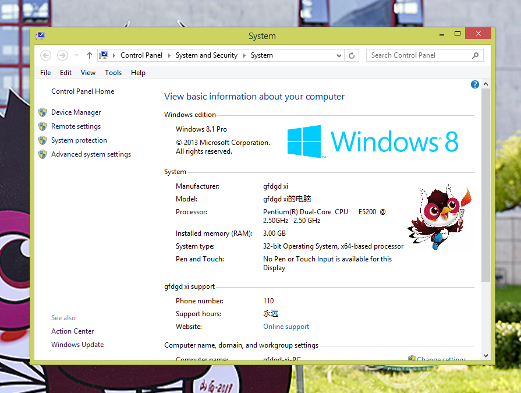Open the View menu

click(x=88, y=72)
